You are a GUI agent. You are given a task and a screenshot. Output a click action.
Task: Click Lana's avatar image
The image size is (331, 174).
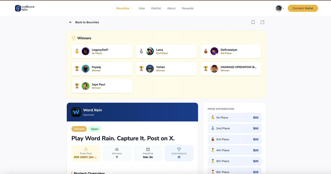[x=150, y=51]
